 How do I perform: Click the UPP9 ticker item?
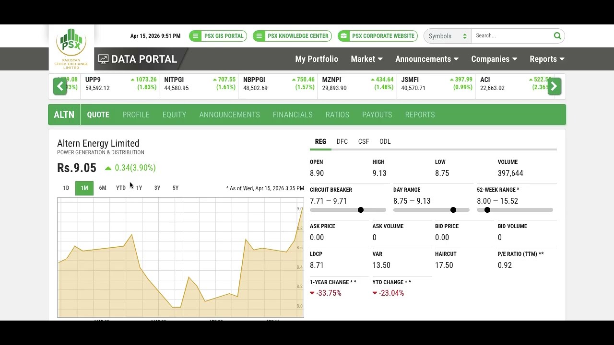120,86
